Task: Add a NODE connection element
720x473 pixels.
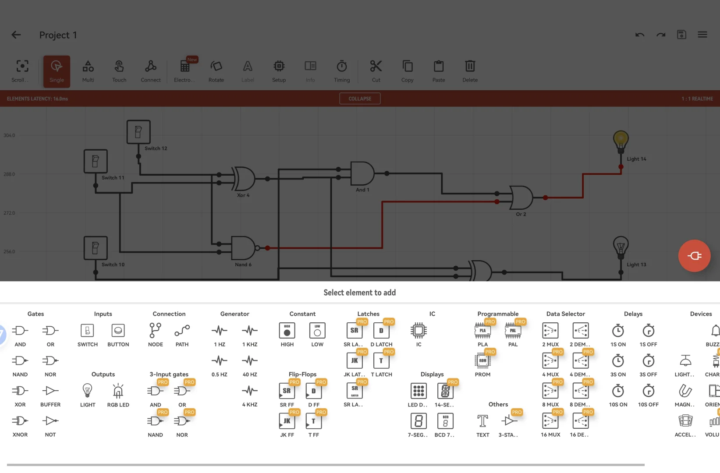Action: 156,335
